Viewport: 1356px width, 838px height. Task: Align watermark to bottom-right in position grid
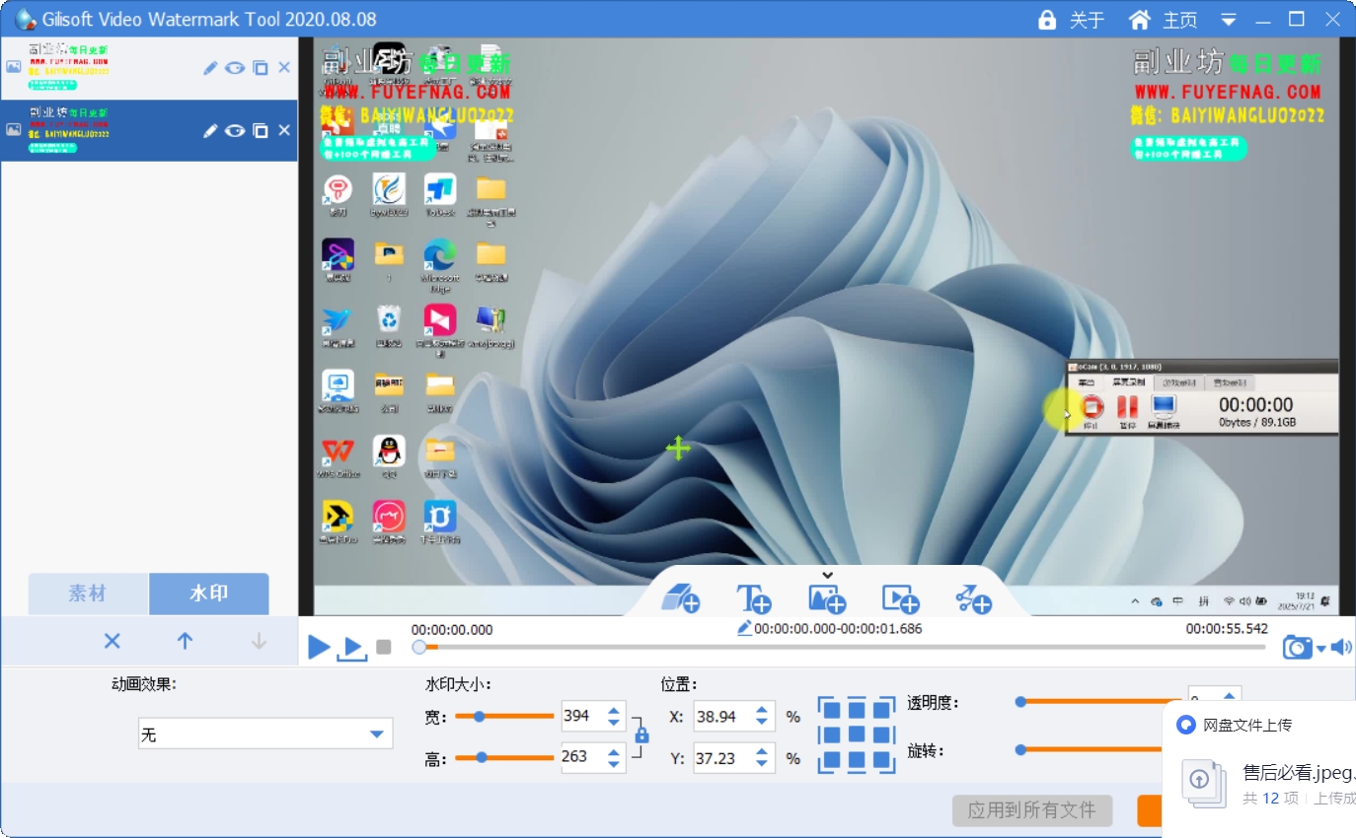pyautogui.click(x=882, y=761)
